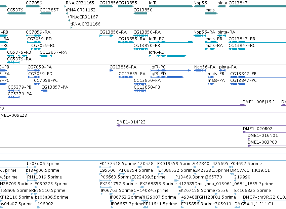Click transcript CG5379-RA
Screen dimensions: 286x209
[13, 62]
